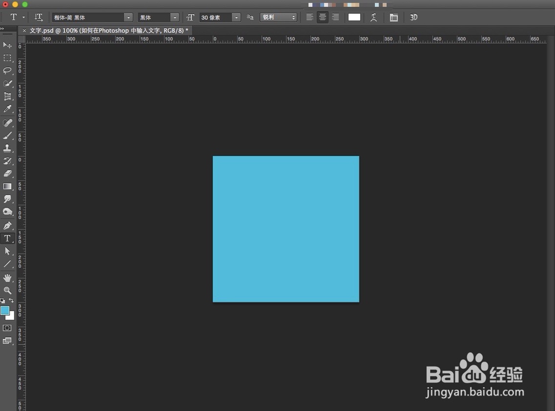Select the Pen tool
Image resolution: width=555 pixels, height=411 pixels.
point(7,225)
